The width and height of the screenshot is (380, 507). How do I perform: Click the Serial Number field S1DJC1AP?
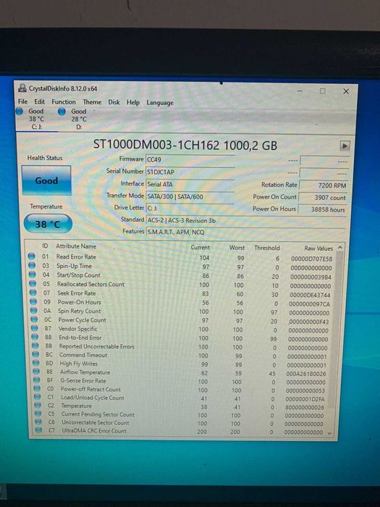coord(190,172)
